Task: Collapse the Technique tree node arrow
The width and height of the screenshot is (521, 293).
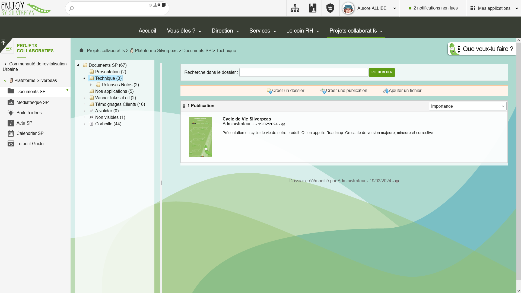Action: point(84,78)
